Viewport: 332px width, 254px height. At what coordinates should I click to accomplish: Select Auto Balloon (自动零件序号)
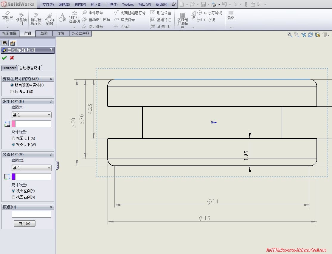click(x=96, y=20)
